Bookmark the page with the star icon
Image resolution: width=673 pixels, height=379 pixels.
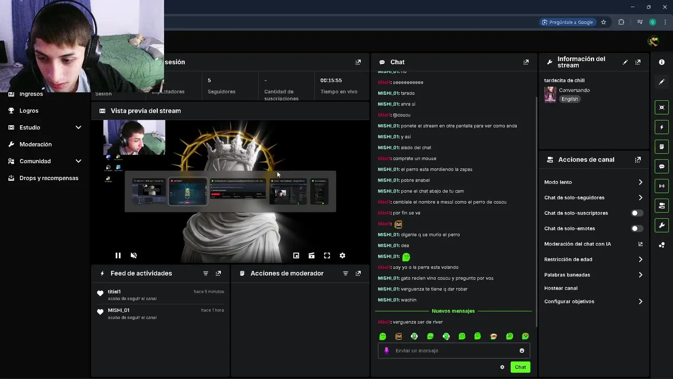[x=604, y=22]
